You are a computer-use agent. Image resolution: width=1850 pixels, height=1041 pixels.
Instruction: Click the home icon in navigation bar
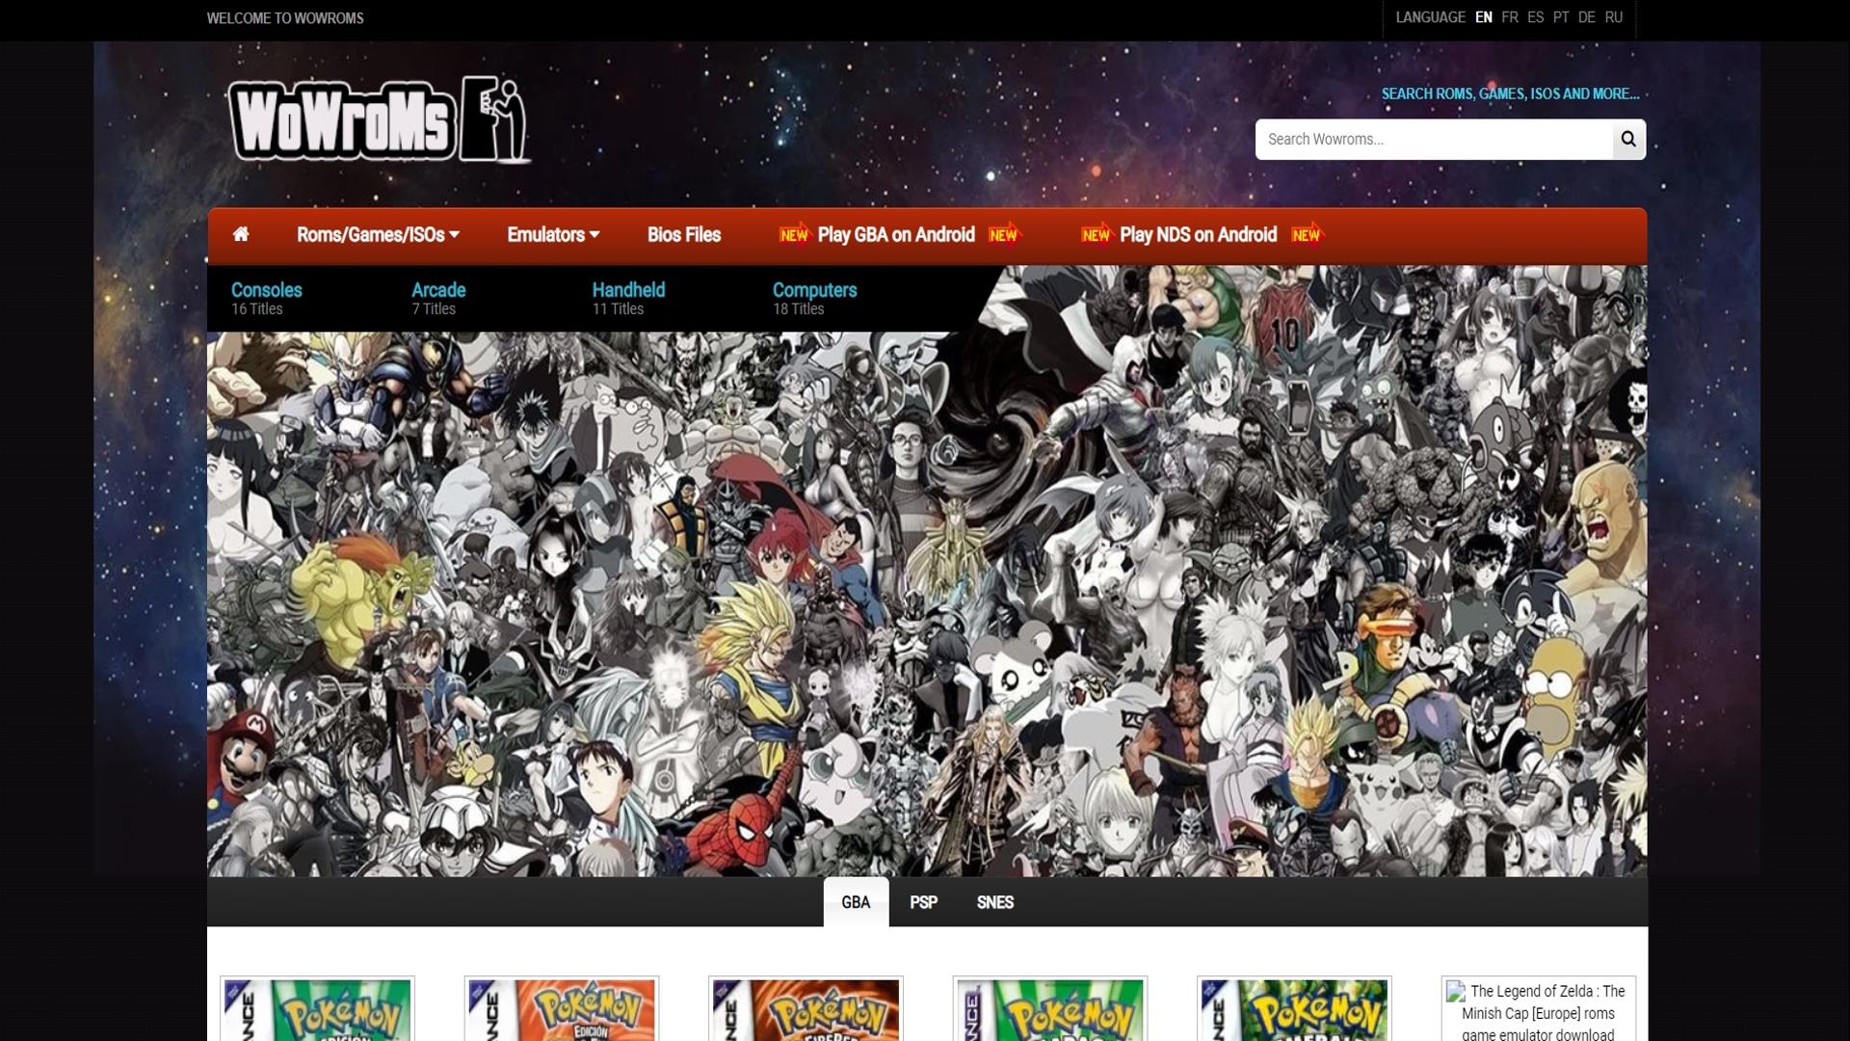tap(241, 234)
